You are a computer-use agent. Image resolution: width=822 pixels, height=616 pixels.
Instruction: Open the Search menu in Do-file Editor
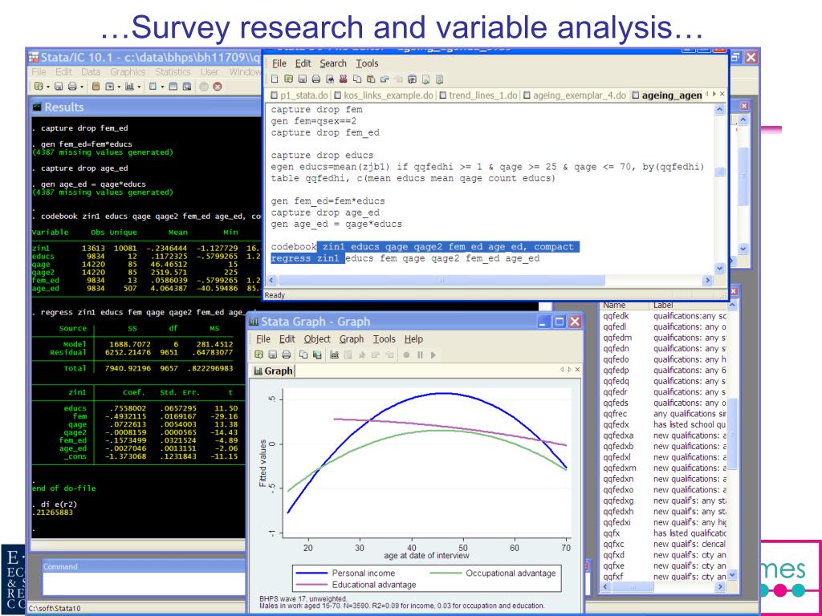pos(333,63)
